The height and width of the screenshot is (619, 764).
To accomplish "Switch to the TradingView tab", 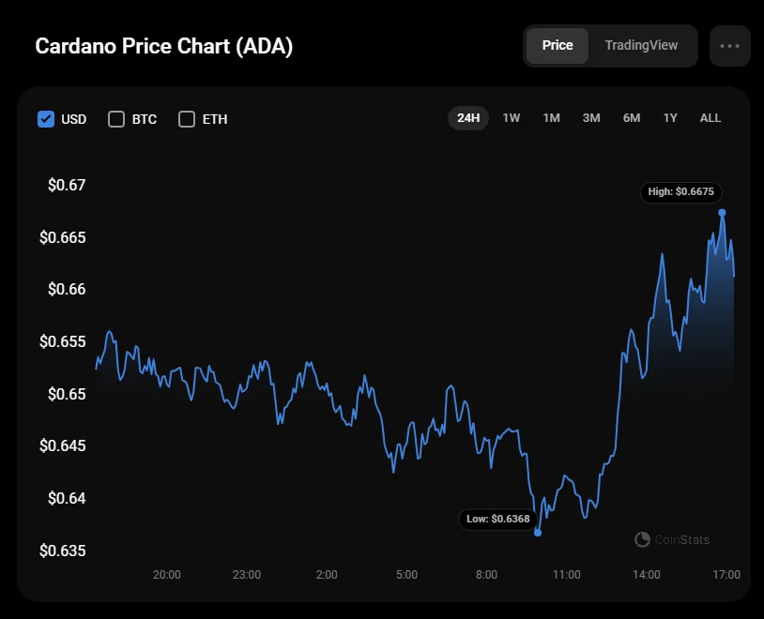I will (x=641, y=46).
